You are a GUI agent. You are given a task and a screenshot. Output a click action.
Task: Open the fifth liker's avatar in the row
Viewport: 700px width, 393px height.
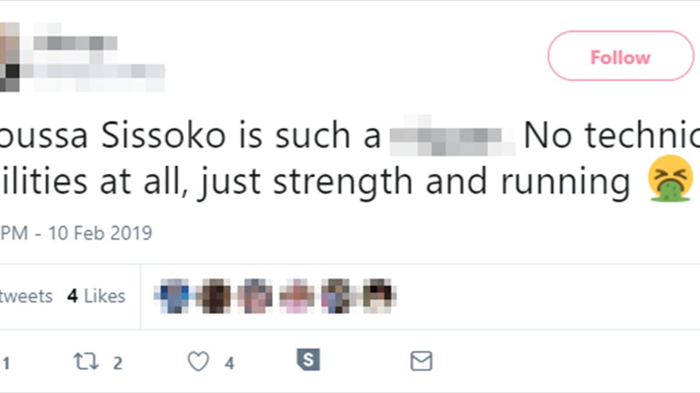pyautogui.click(x=338, y=296)
